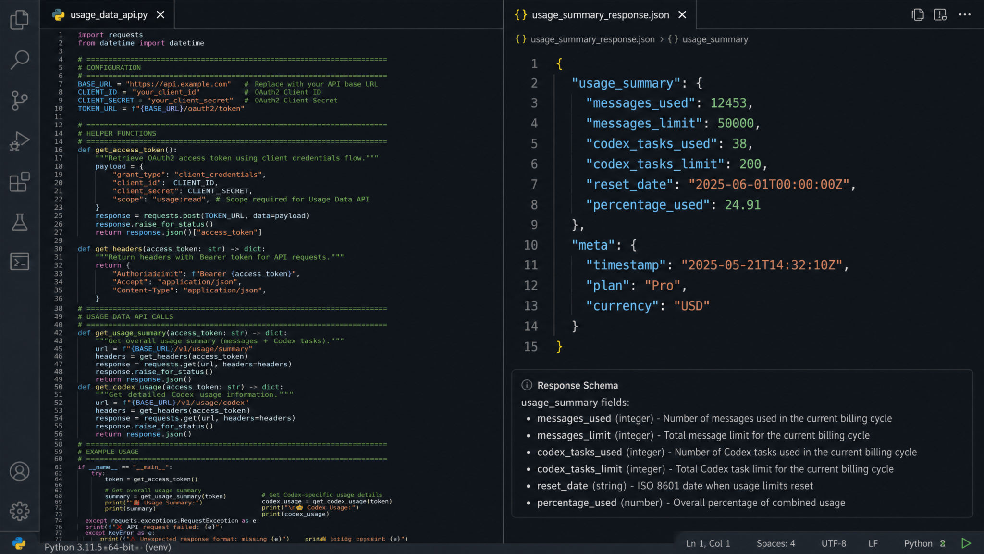Viewport: 984px width, 554px height.
Task: Open the Accounts menu
Action: 19,472
